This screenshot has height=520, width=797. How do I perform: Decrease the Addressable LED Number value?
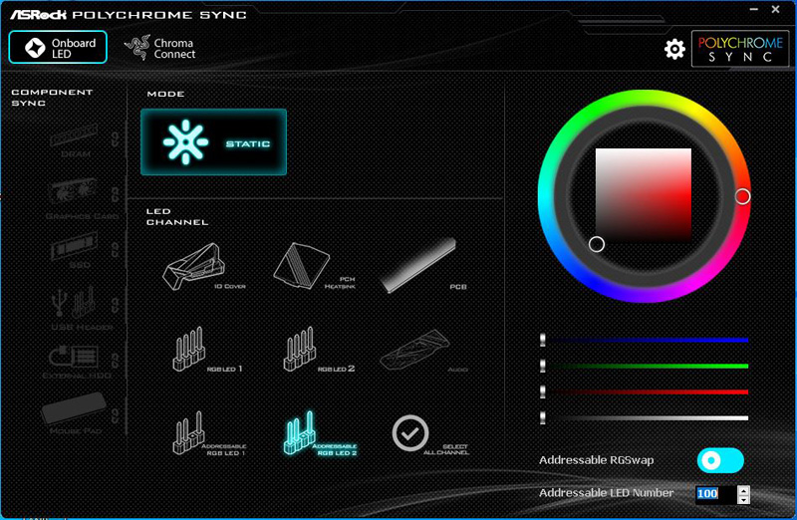click(743, 499)
